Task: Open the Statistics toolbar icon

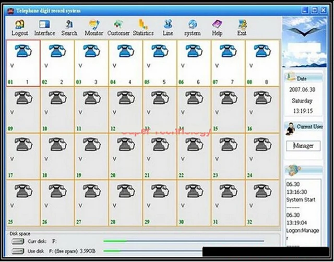Action: [143, 25]
